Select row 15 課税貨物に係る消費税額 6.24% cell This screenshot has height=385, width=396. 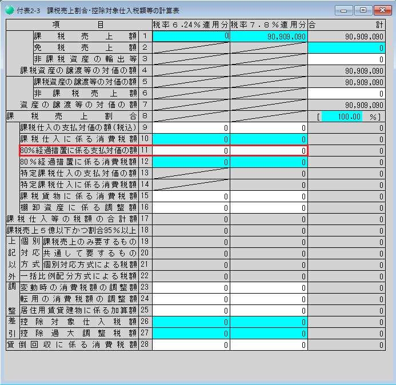point(191,196)
